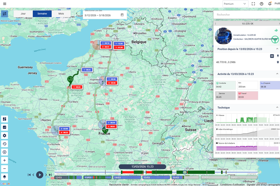The height and width of the screenshot is (186, 280).
Task: Open the reports chart icon
Action: tap(4, 127)
